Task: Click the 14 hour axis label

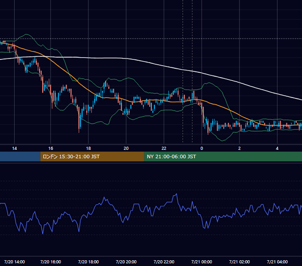Action: 15,149
